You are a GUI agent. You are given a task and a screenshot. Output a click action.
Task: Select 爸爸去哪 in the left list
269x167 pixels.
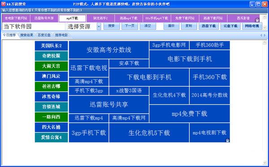[x=51, y=86]
